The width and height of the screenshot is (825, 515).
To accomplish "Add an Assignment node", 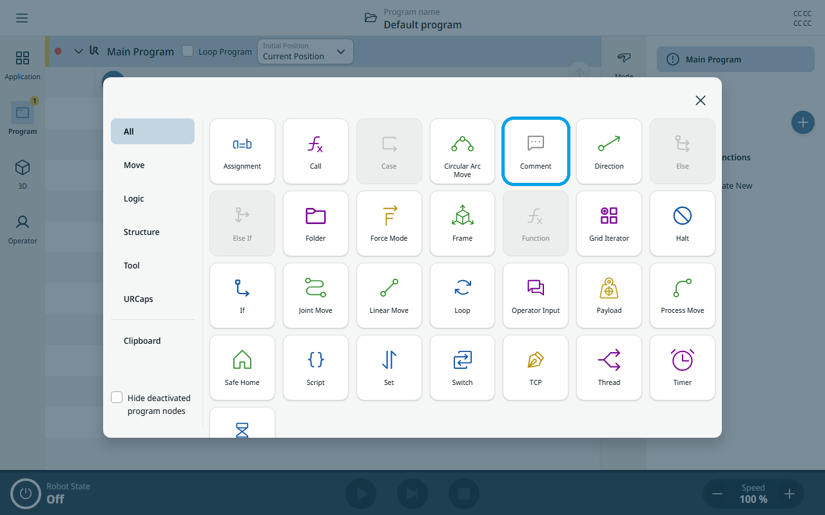I will point(242,151).
